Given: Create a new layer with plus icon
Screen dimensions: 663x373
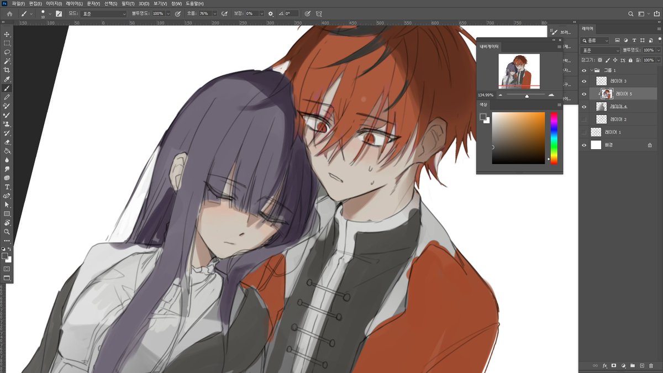Looking at the screenshot, I should pos(641,366).
